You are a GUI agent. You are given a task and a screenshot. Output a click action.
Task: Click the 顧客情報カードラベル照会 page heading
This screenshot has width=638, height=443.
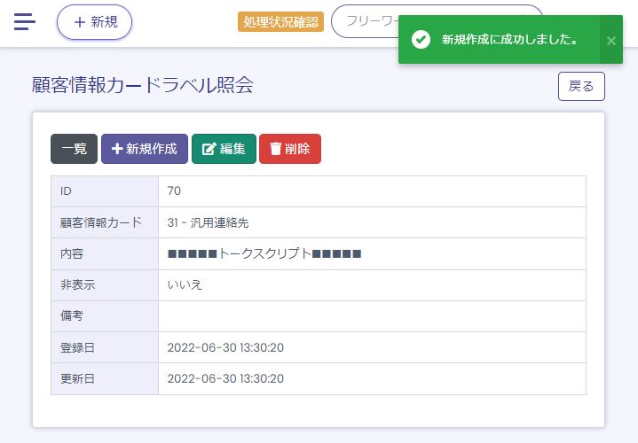tap(142, 85)
